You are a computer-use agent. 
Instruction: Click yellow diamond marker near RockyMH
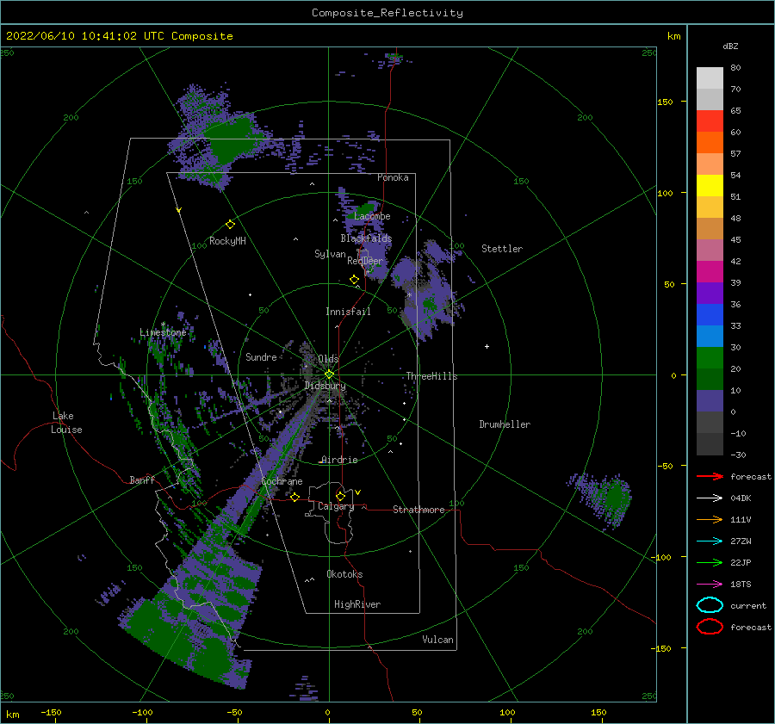pyautogui.click(x=230, y=225)
